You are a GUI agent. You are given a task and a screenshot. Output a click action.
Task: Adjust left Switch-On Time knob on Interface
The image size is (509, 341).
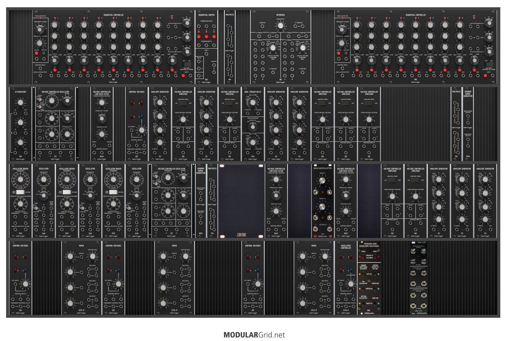(x=273, y=48)
